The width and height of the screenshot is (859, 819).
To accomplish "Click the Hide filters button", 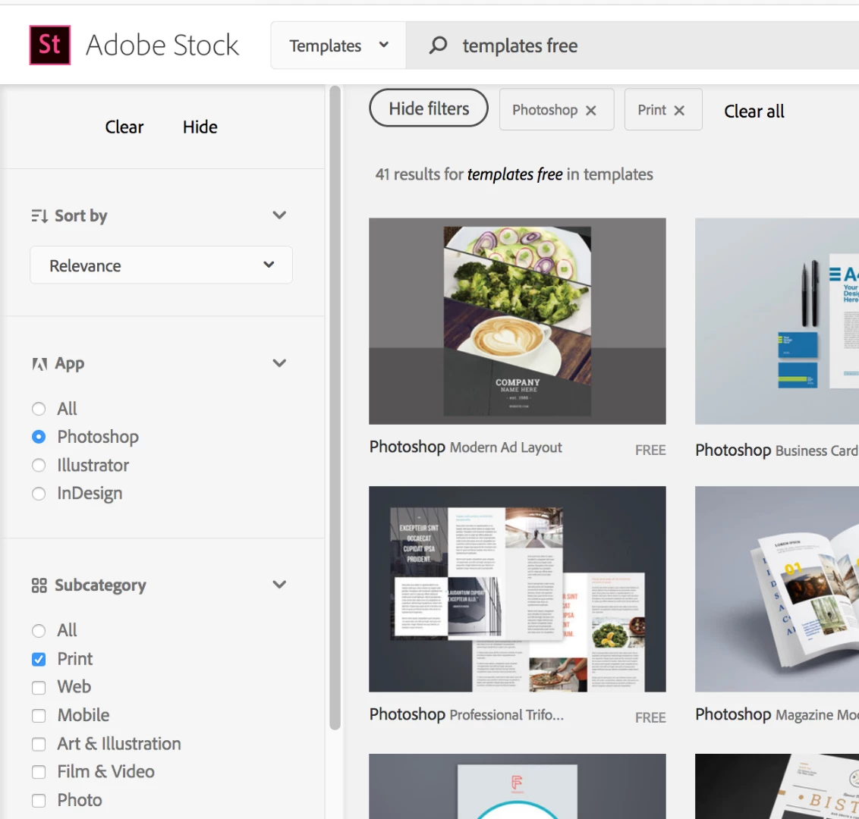I will (x=429, y=108).
